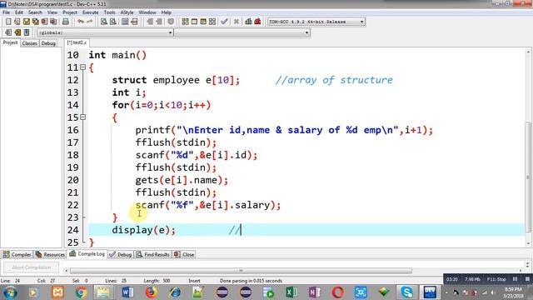Open Excel from the taskbar
The width and height of the screenshot is (533, 300).
coord(291,292)
